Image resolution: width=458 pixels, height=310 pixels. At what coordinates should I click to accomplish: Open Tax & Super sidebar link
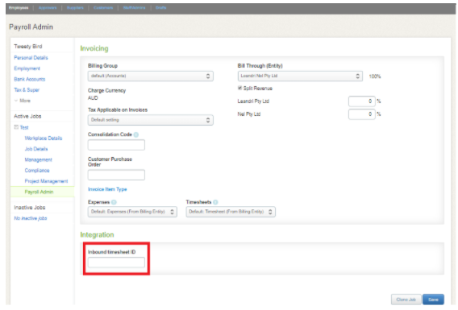tap(27, 90)
